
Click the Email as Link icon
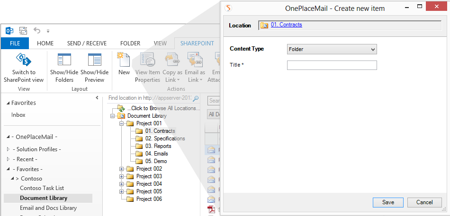click(195, 60)
